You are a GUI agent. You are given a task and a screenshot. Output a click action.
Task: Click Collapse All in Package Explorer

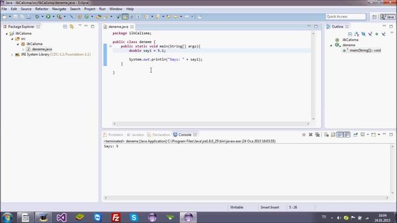65,27
